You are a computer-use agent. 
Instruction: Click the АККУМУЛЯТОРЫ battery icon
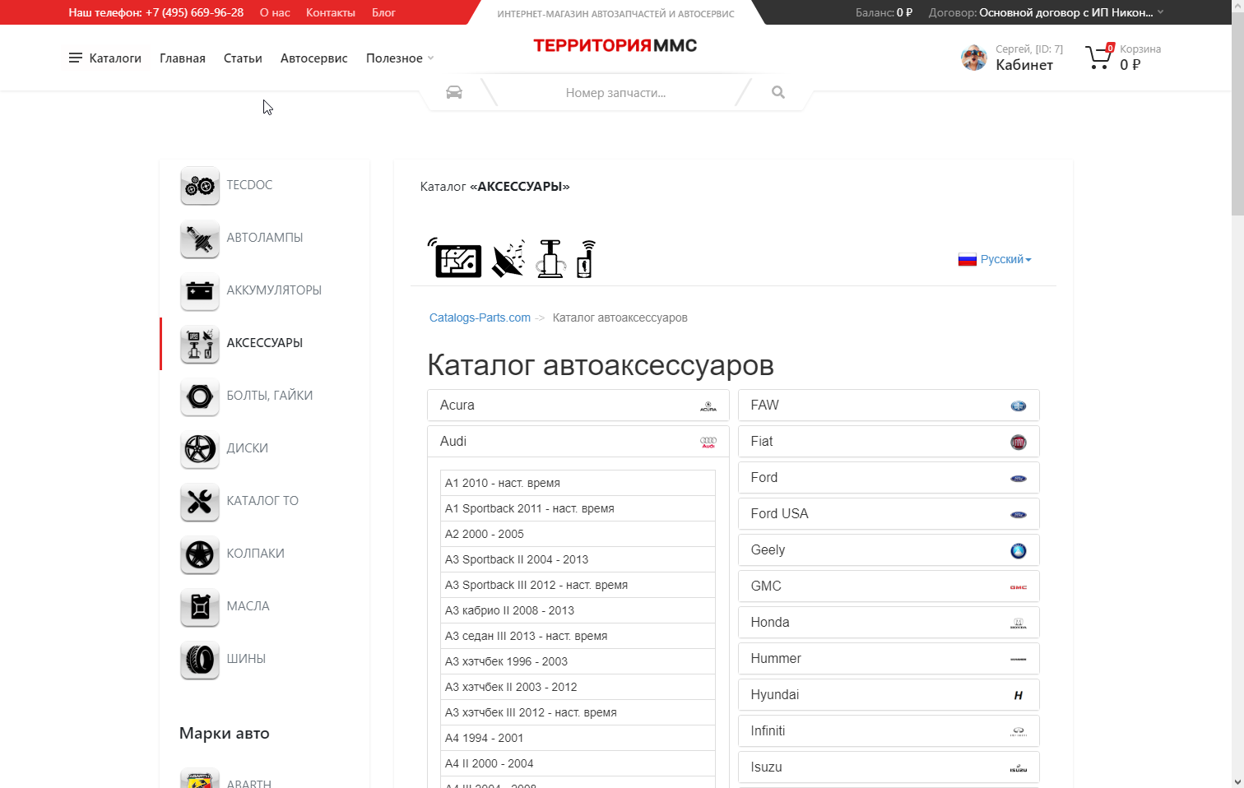[x=200, y=291]
